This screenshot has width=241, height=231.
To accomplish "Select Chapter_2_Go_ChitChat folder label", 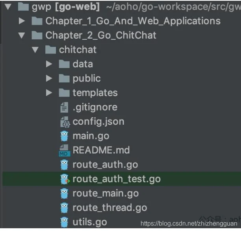I will pos(101,35).
